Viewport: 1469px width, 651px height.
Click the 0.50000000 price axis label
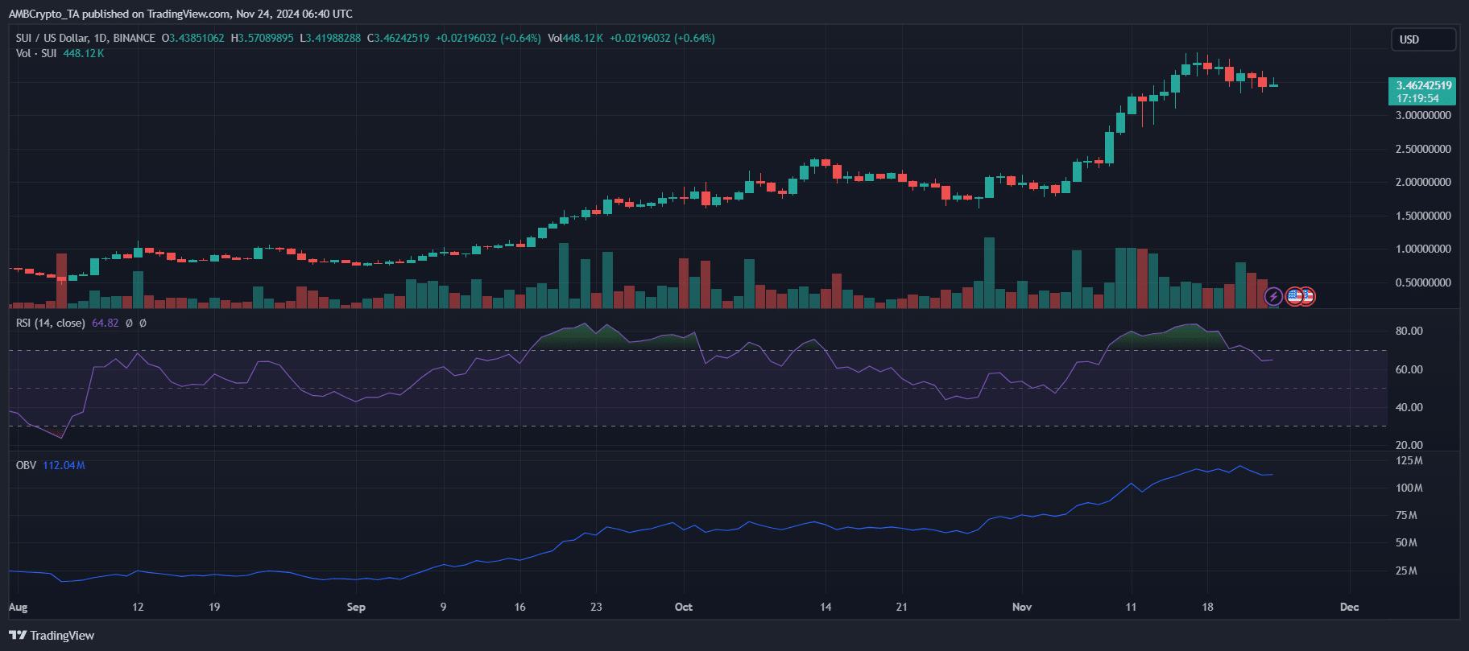[1424, 282]
